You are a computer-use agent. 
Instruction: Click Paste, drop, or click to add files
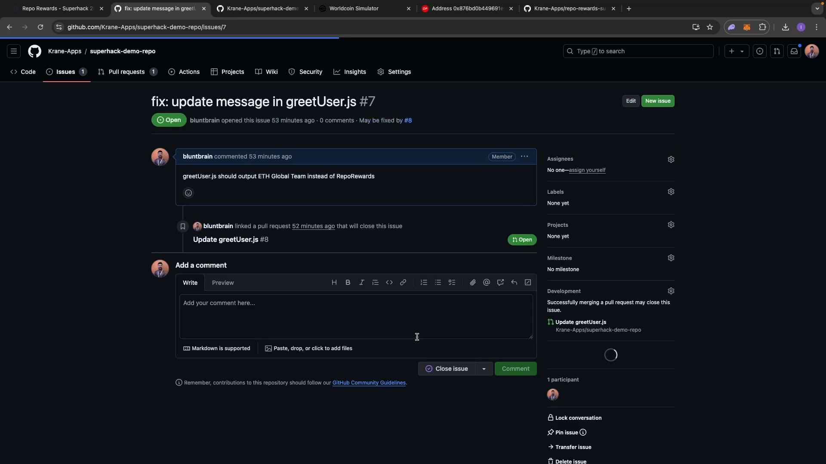(x=308, y=348)
